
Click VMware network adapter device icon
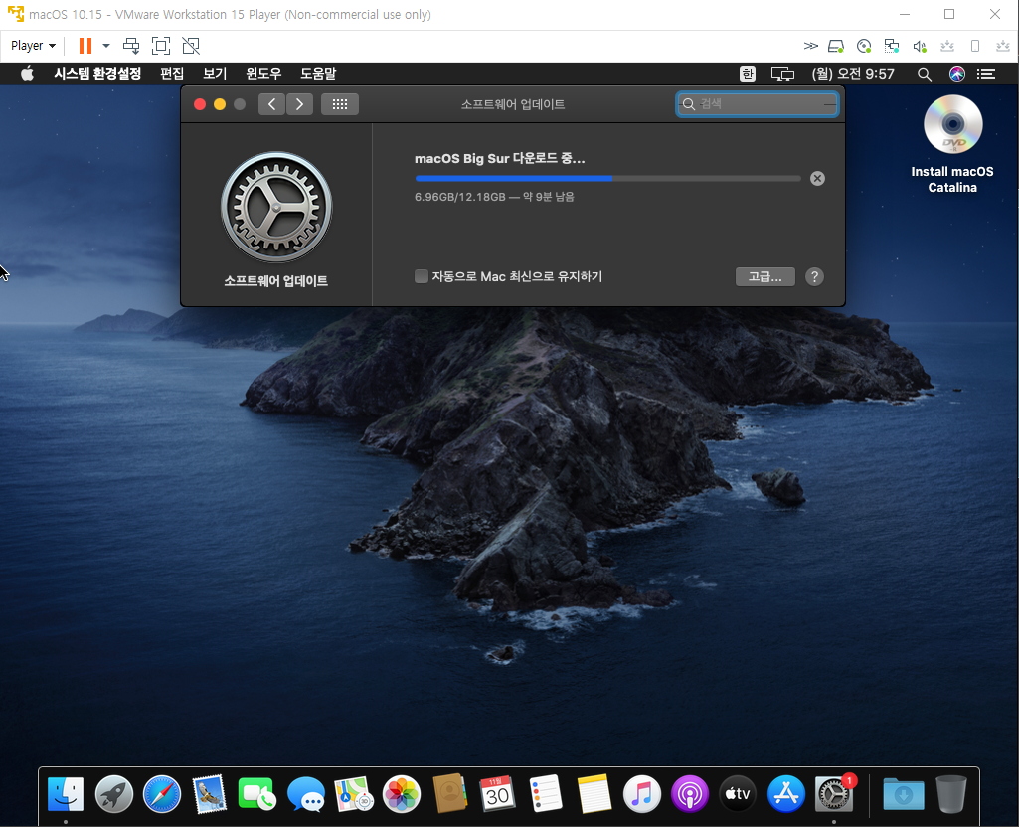pyautogui.click(x=892, y=46)
